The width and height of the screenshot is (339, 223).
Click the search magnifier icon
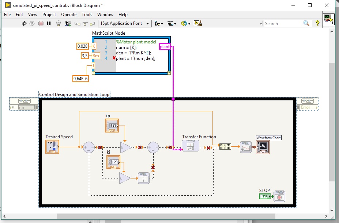306,23
